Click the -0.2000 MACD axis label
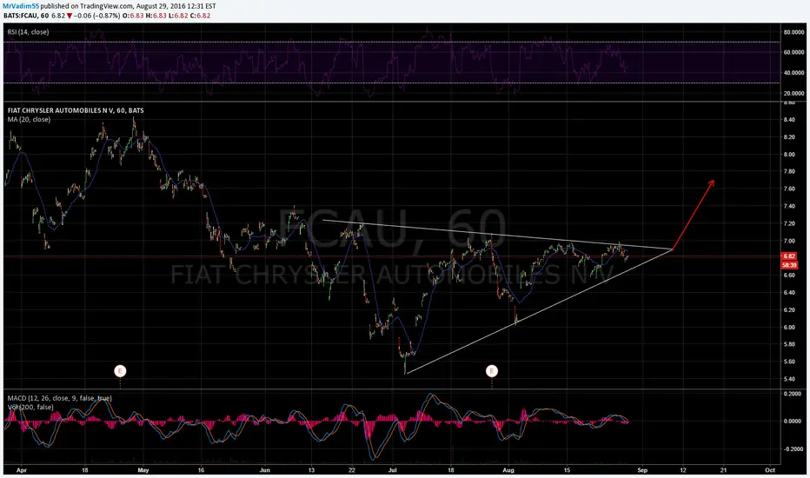 (x=792, y=449)
